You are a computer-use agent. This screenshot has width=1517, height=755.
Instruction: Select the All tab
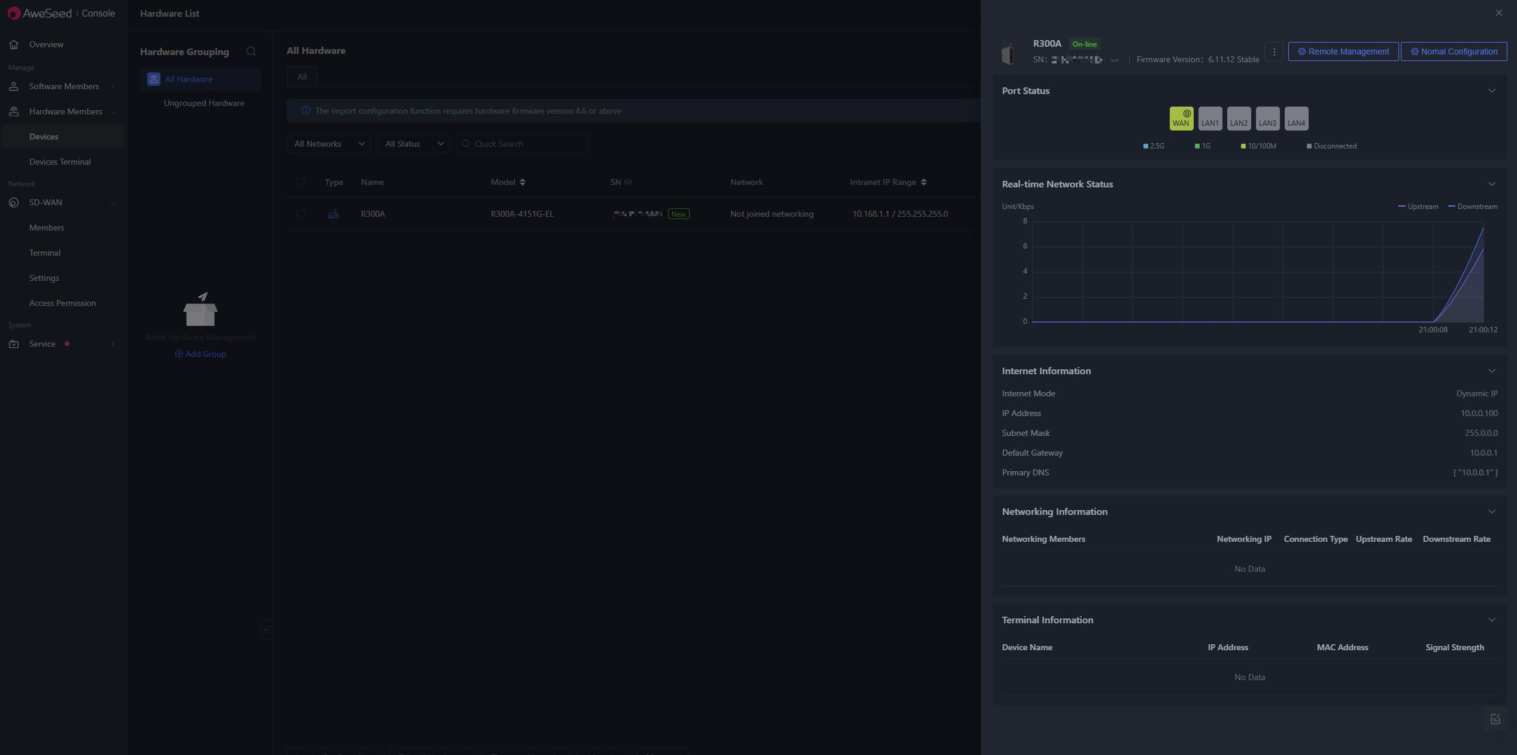click(x=302, y=77)
